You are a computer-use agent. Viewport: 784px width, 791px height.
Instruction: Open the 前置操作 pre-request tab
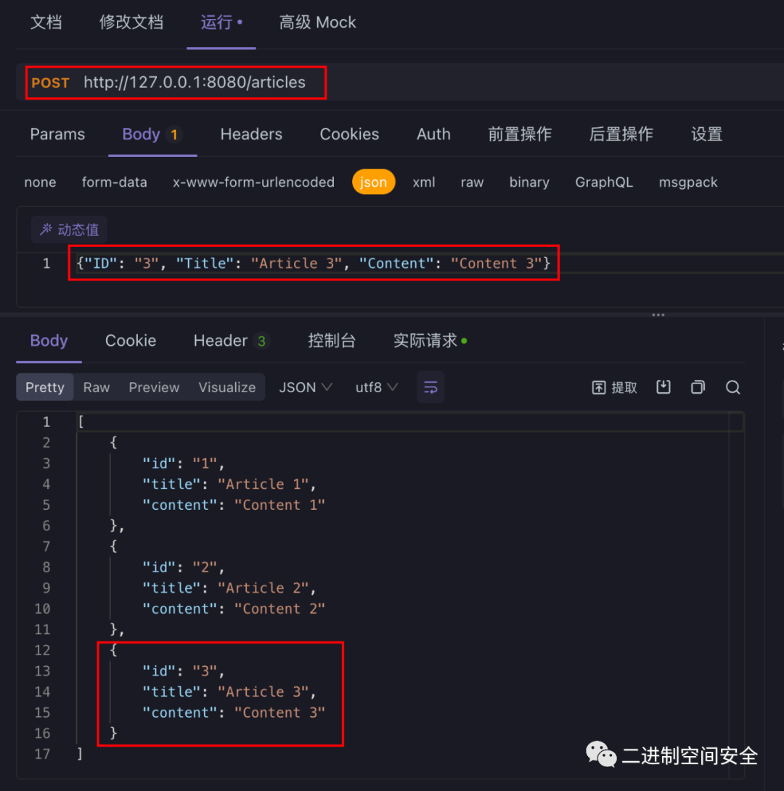click(x=520, y=134)
